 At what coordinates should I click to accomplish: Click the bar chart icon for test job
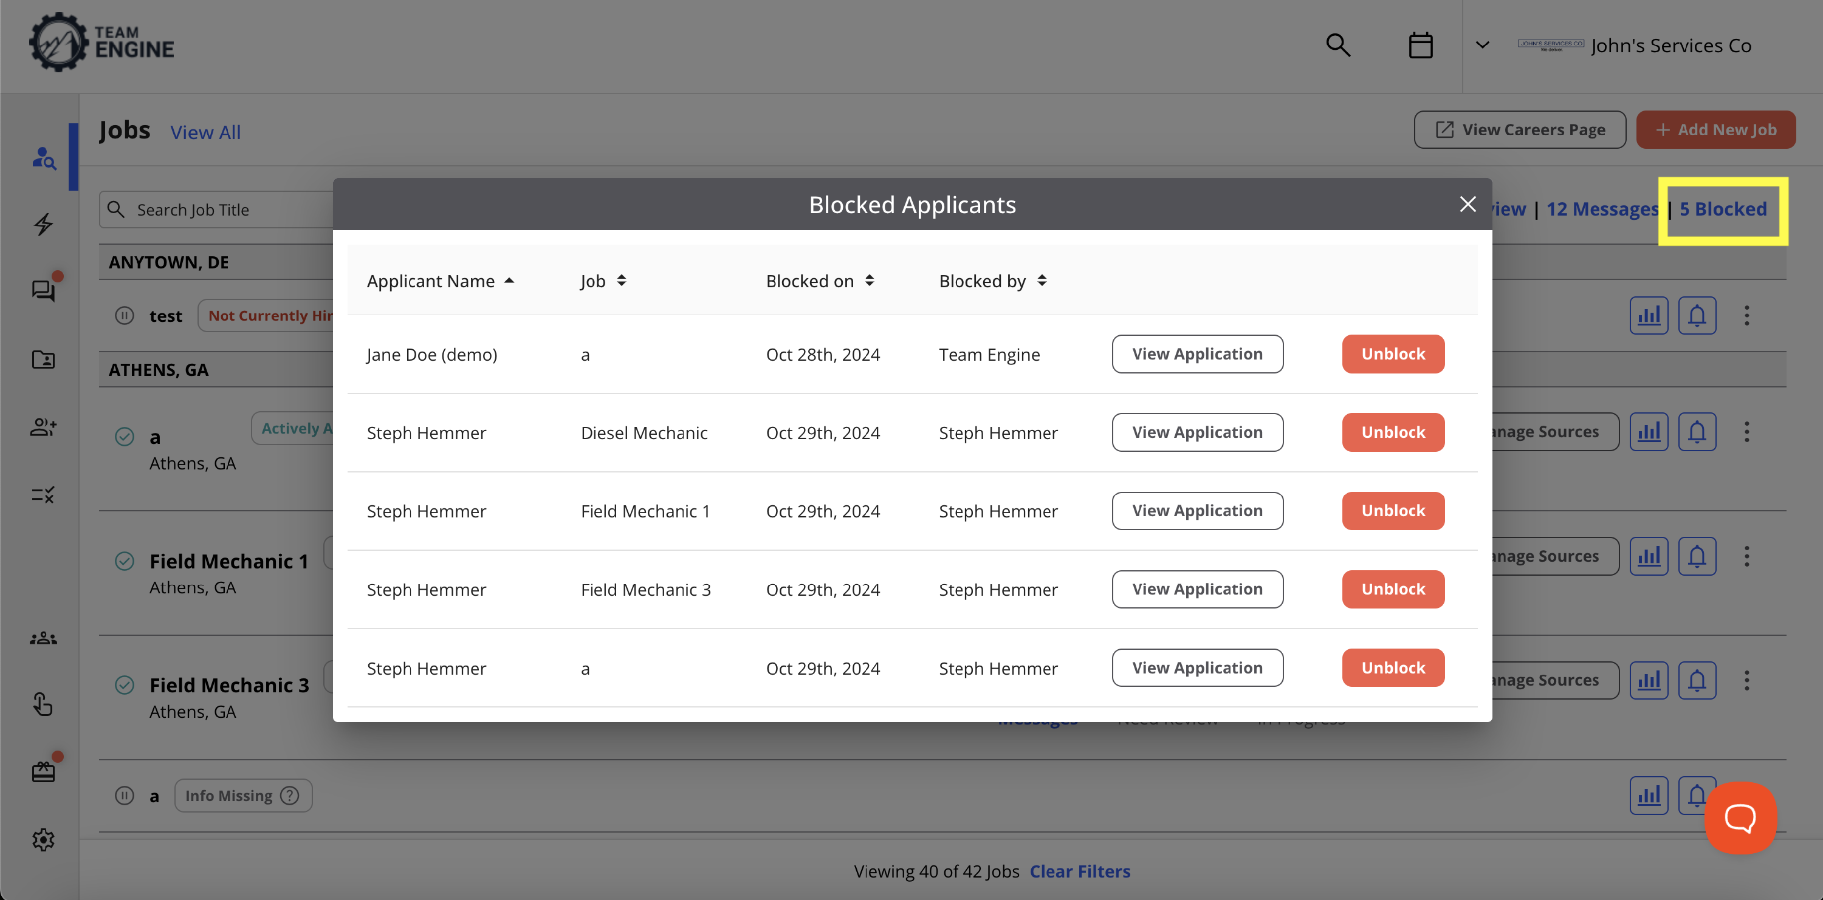[x=1648, y=315]
